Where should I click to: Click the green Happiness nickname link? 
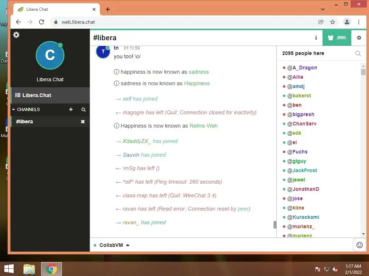[197, 83]
